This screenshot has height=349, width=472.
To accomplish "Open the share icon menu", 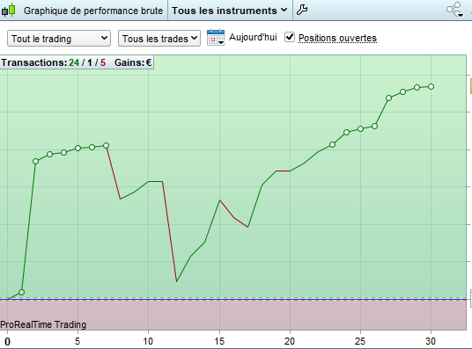I will (454, 10).
